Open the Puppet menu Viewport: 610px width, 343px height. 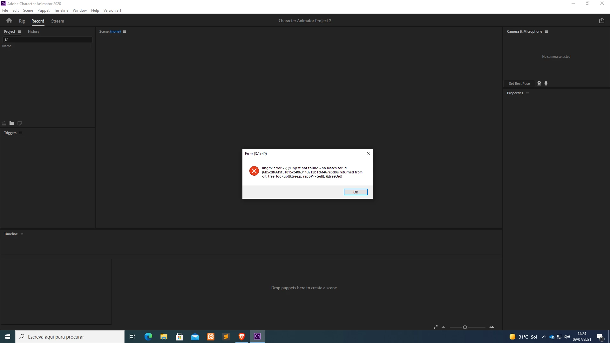(x=43, y=10)
